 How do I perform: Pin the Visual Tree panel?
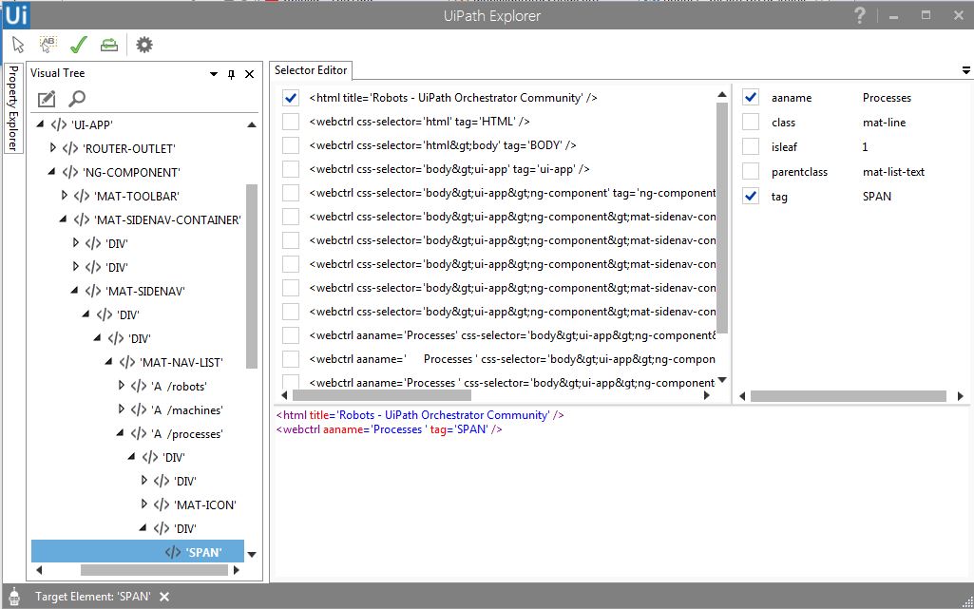click(229, 73)
